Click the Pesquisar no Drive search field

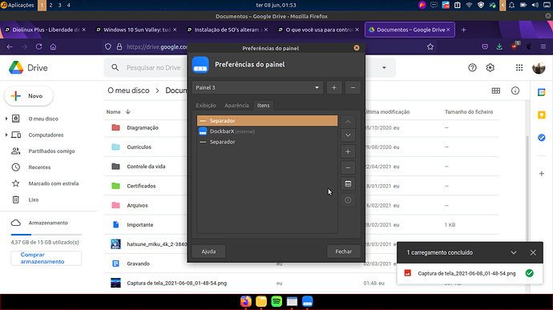[153, 68]
